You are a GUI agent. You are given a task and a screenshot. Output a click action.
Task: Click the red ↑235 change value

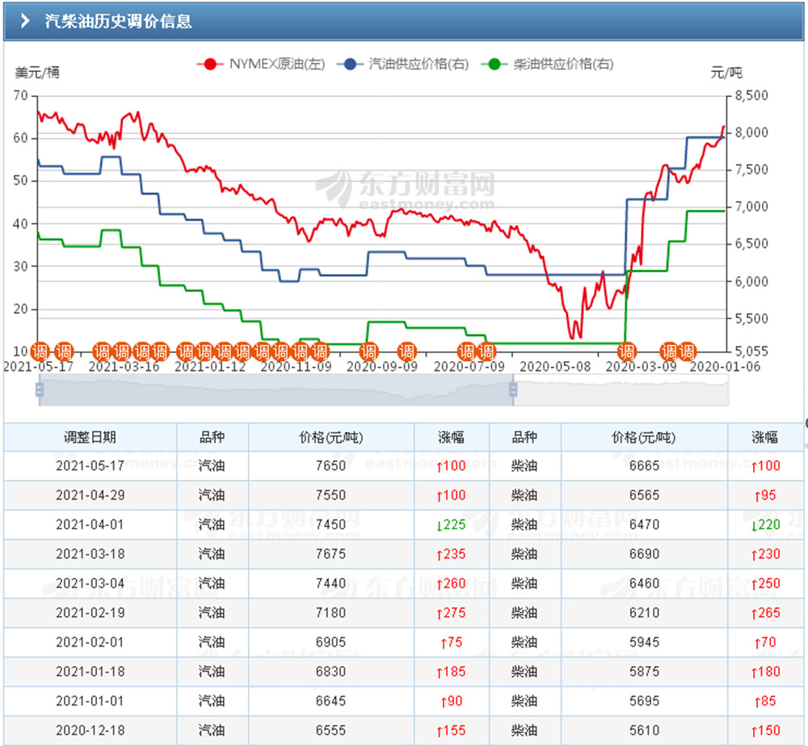tap(451, 554)
